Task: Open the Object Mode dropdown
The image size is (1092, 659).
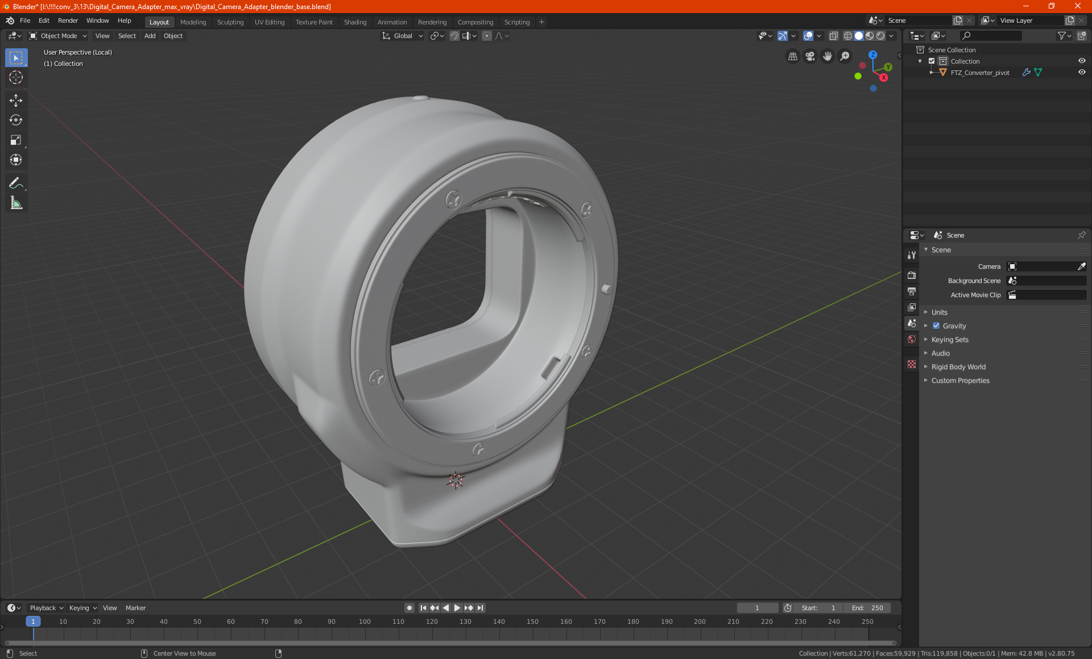Action: click(x=58, y=36)
